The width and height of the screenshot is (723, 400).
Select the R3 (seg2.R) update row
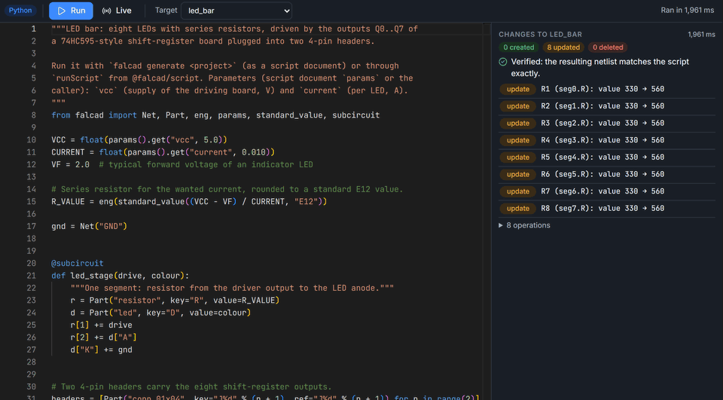point(607,124)
